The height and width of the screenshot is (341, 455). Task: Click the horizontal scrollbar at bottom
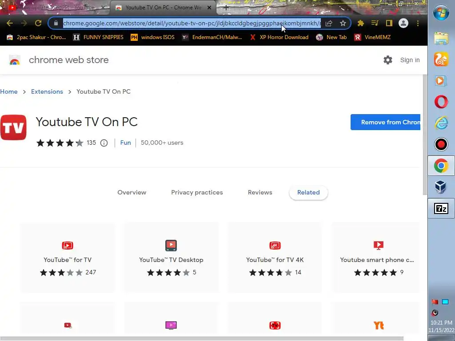(202, 339)
